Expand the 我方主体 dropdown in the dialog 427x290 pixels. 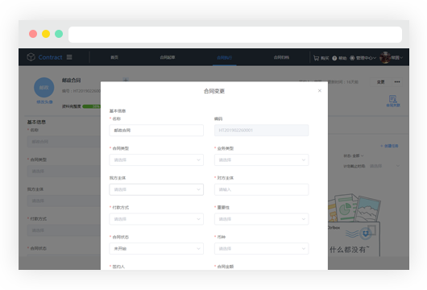pyautogui.click(x=156, y=189)
